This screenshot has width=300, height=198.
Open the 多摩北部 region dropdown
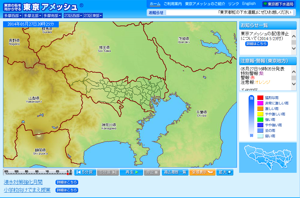pos(32,15)
